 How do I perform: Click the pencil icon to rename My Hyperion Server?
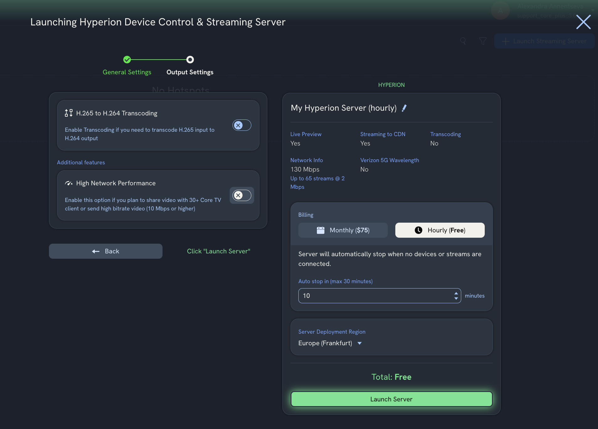[404, 108]
